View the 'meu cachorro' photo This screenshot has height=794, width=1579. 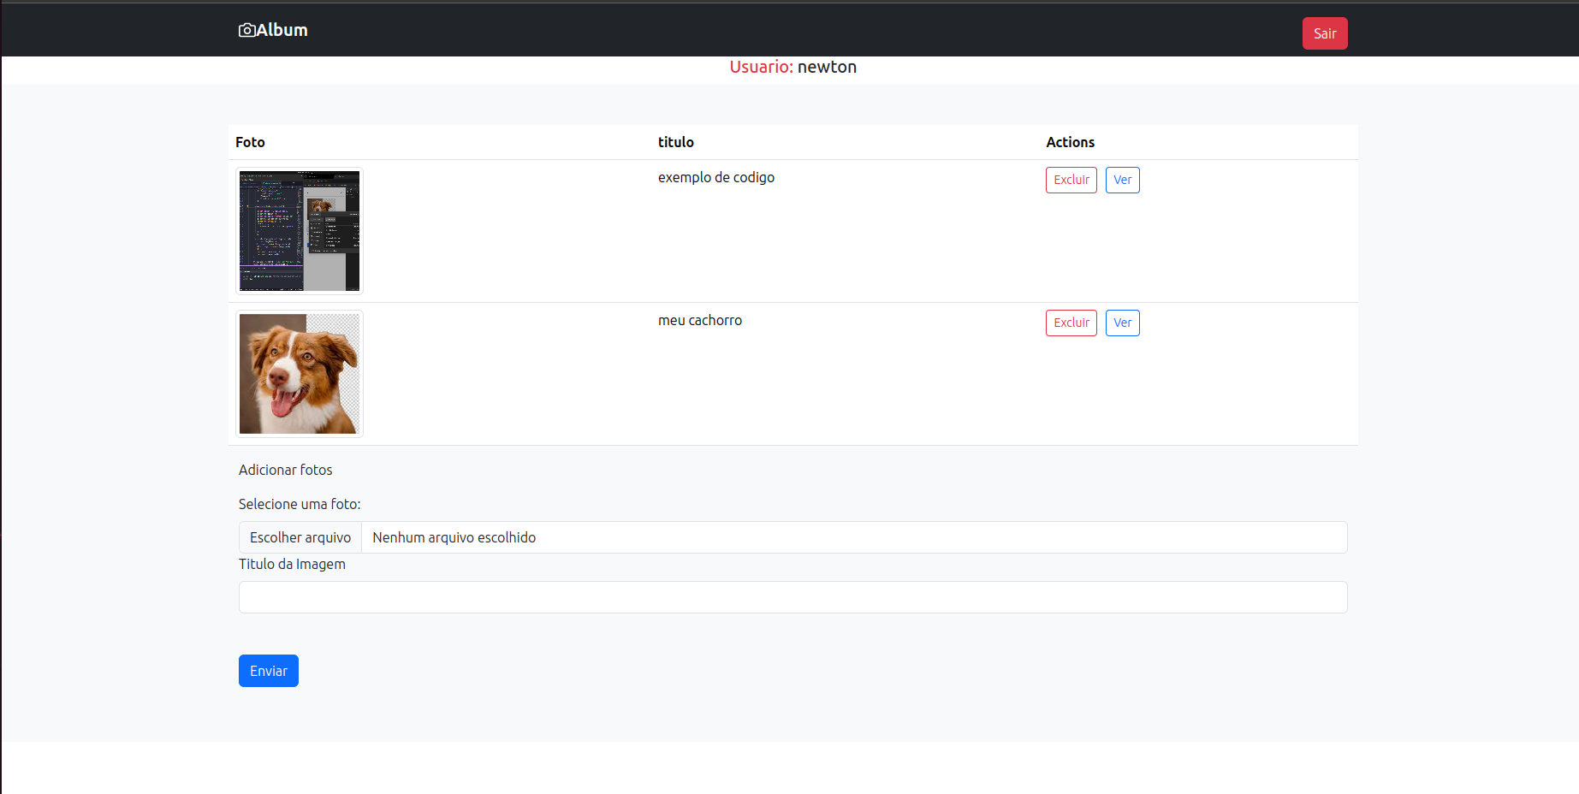pyautogui.click(x=1122, y=323)
